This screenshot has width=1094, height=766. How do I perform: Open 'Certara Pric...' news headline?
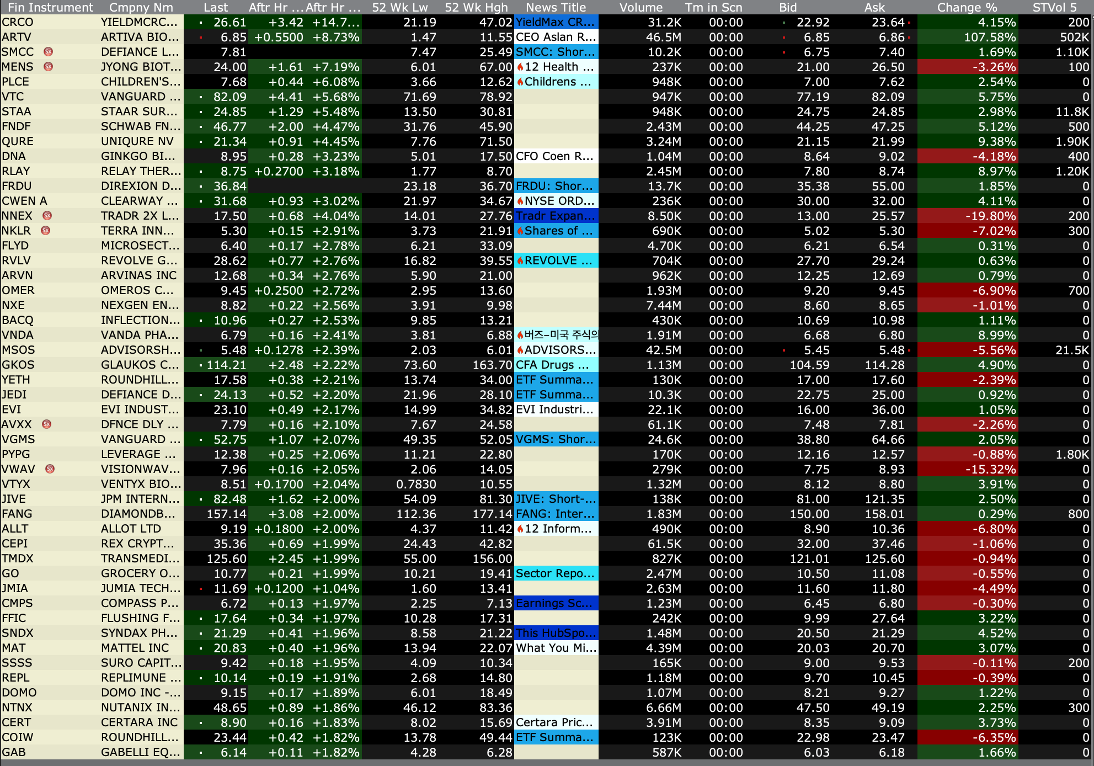(x=556, y=722)
